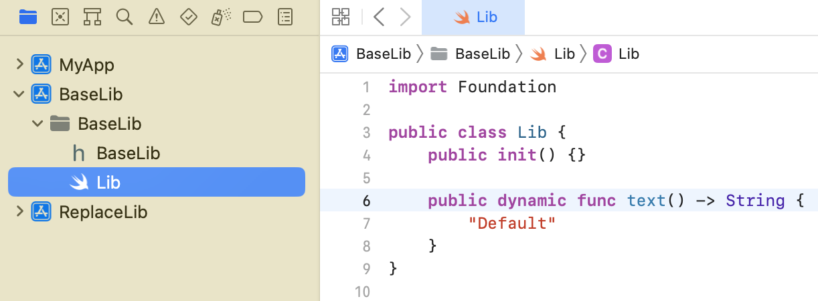Open the Test navigator diamond icon

point(188,17)
